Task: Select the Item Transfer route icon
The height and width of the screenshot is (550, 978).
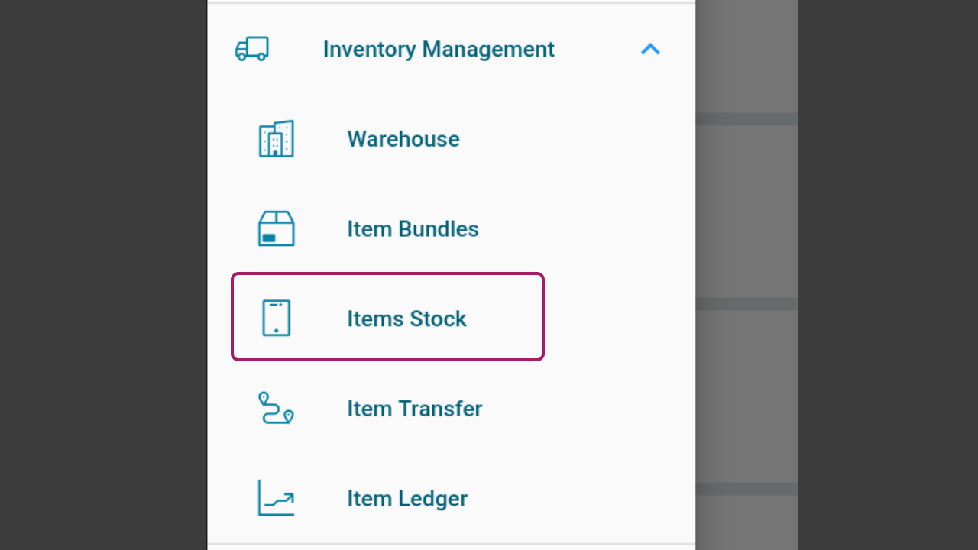Action: coord(276,408)
